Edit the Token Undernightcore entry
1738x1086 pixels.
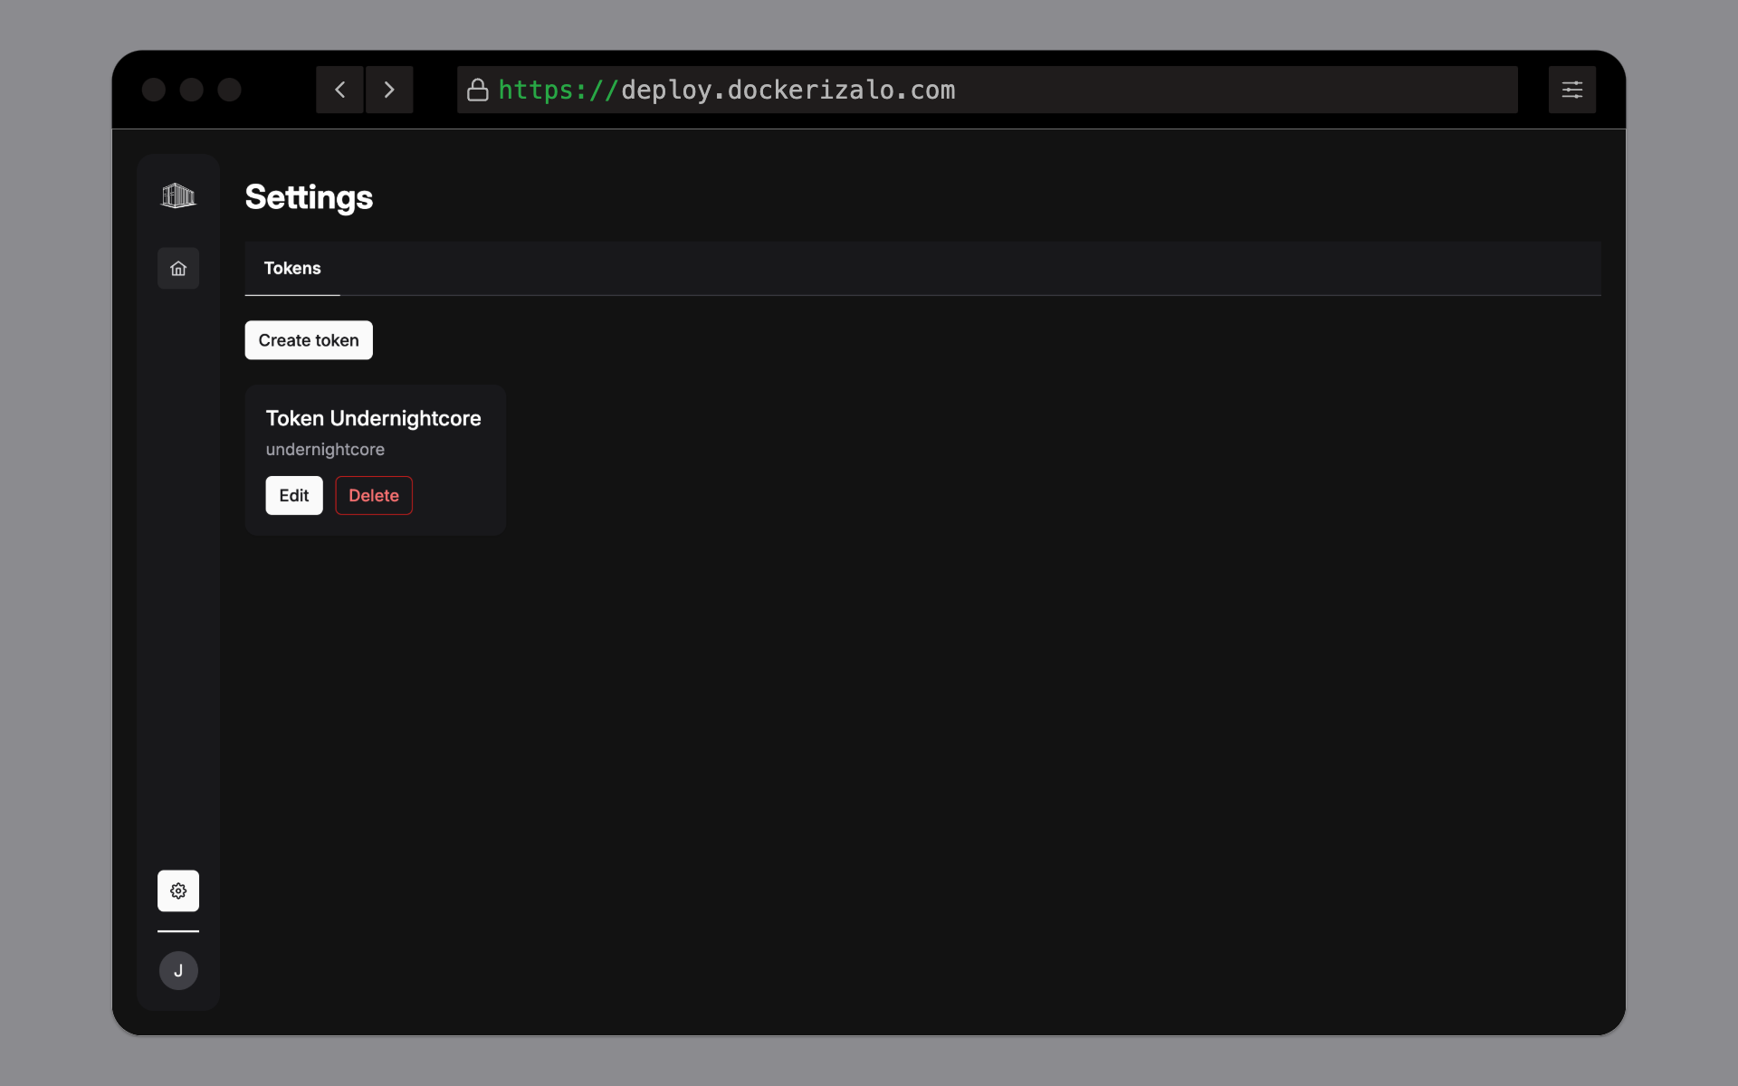click(294, 495)
